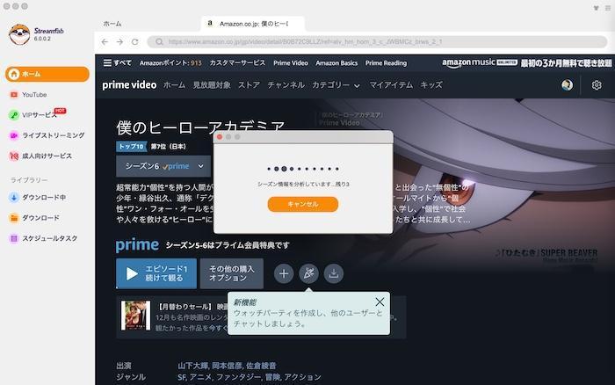Open ダウンロード中 in library
The image size is (615, 385).
point(44,198)
